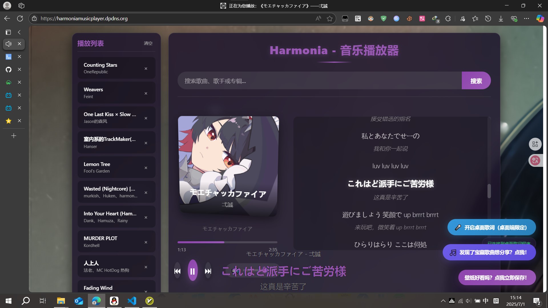Remove Counting Stars from playlist
Screen dimensions: 548x308
(x=146, y=68)
